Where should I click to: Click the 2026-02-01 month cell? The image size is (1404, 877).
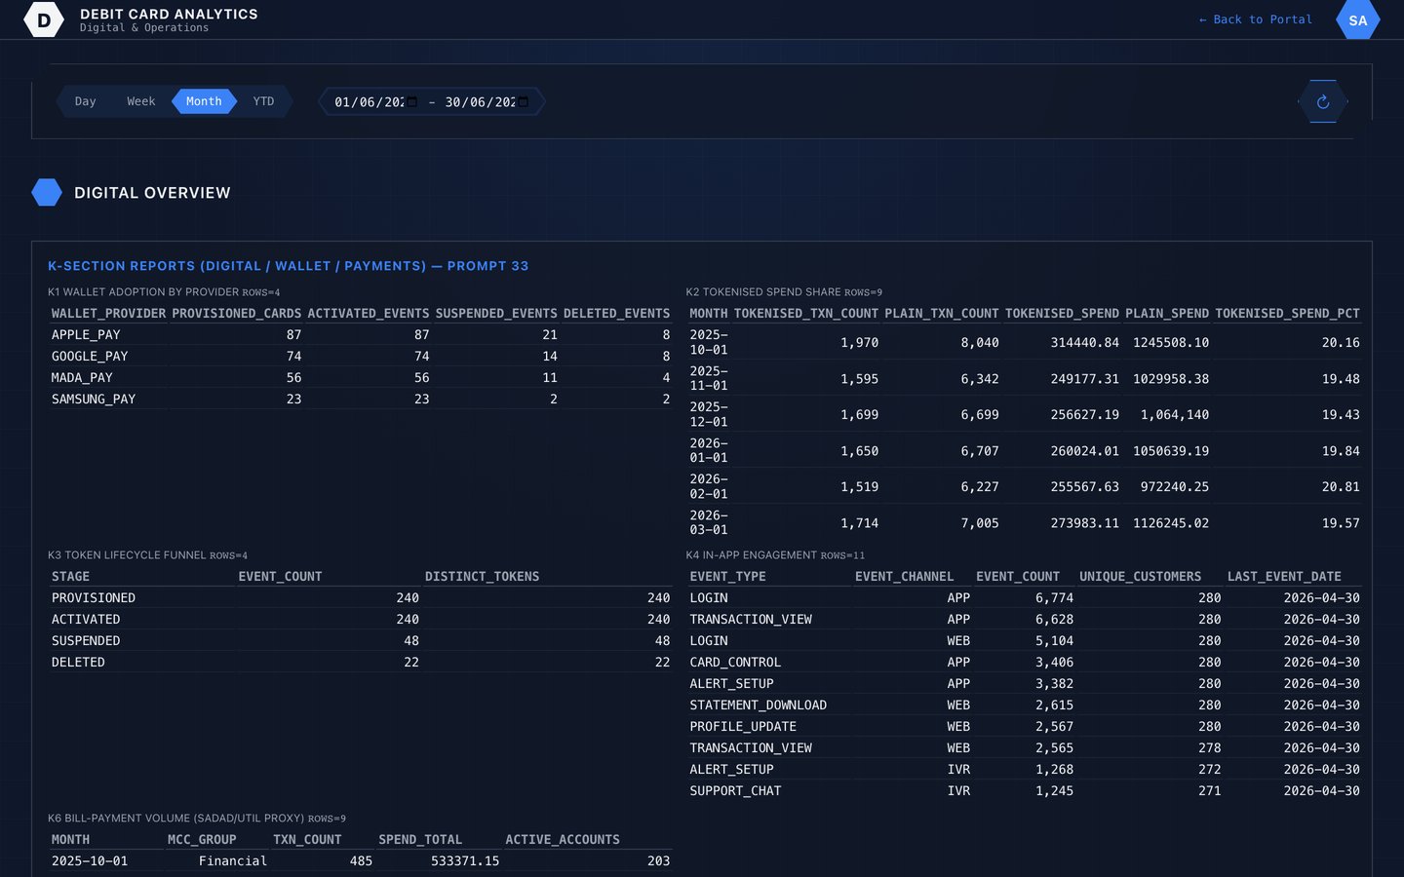(x=709, y=486)
